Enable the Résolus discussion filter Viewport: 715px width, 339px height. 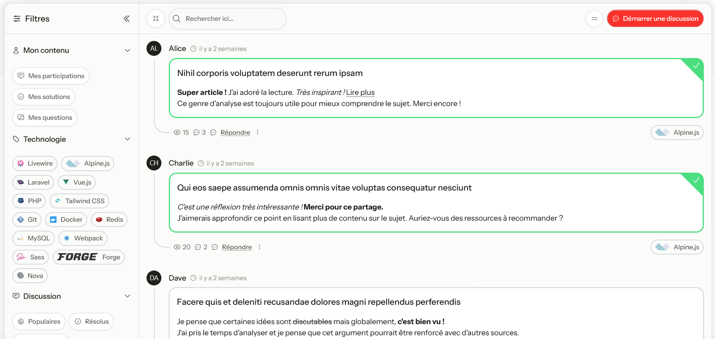point(91,322)
